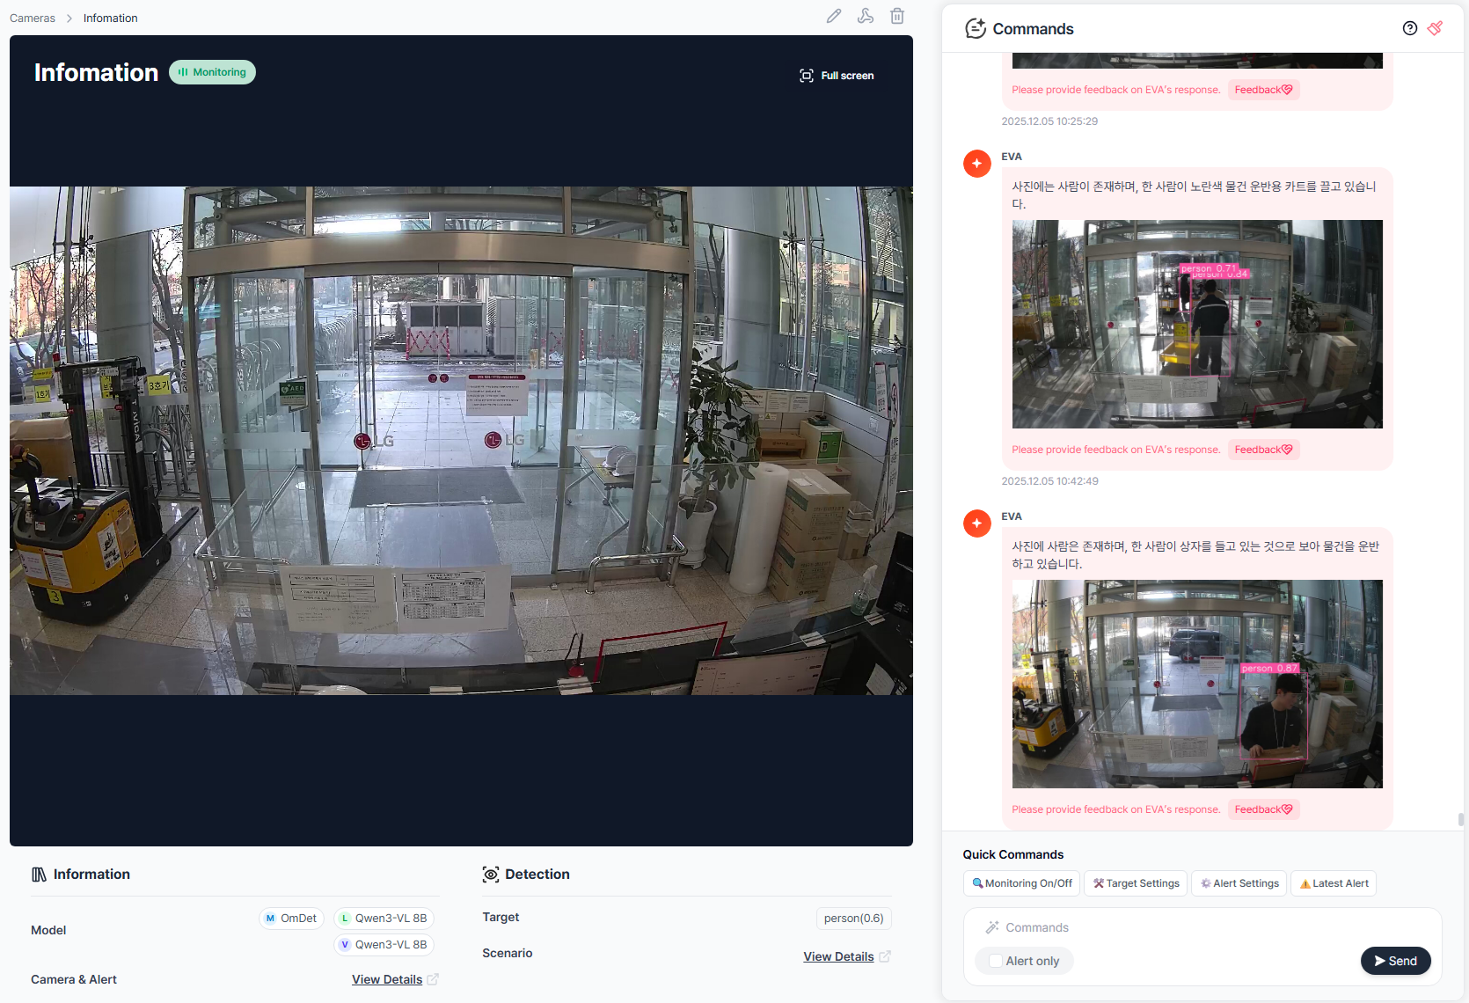Enable the Alert only checkbox
Image resolution: width=1469 pixels, height=1003 pixels.
(x=996, y=961)
